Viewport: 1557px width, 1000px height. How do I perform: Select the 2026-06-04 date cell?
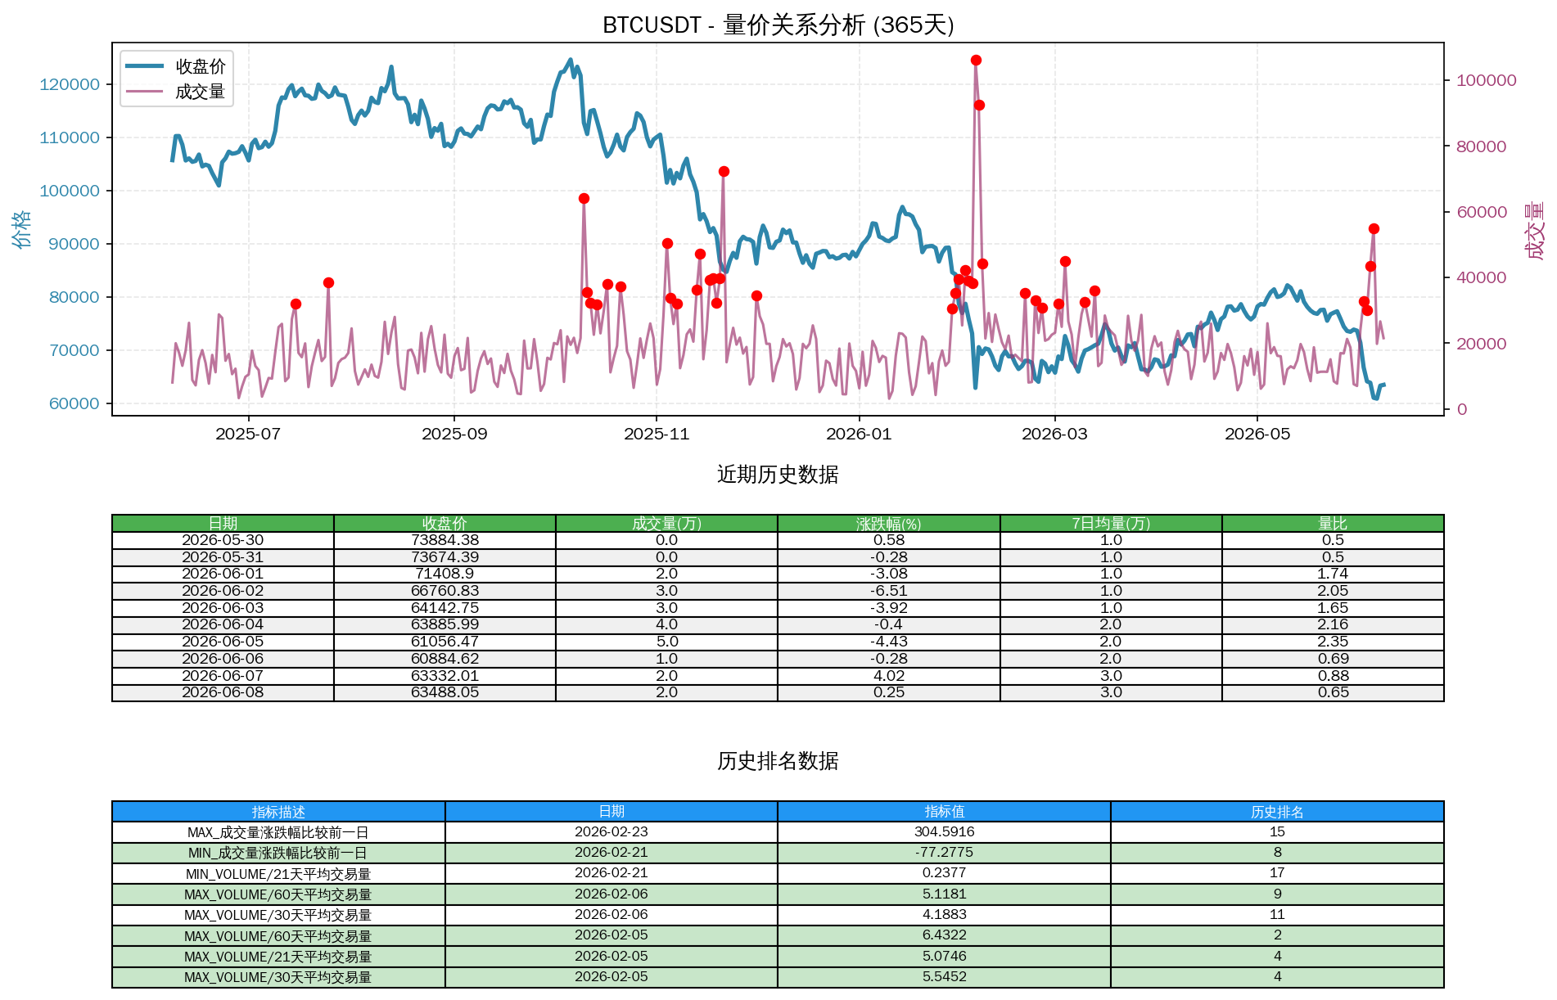click(x=223, y=625)
